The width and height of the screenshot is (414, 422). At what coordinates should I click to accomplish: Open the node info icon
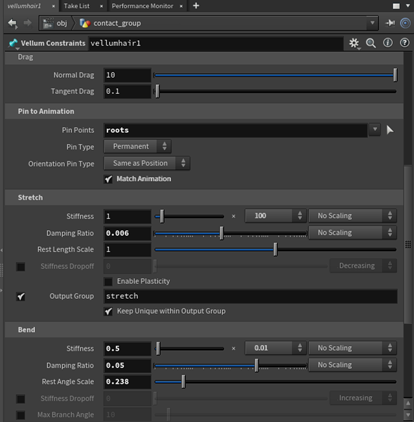coord(387,43)
